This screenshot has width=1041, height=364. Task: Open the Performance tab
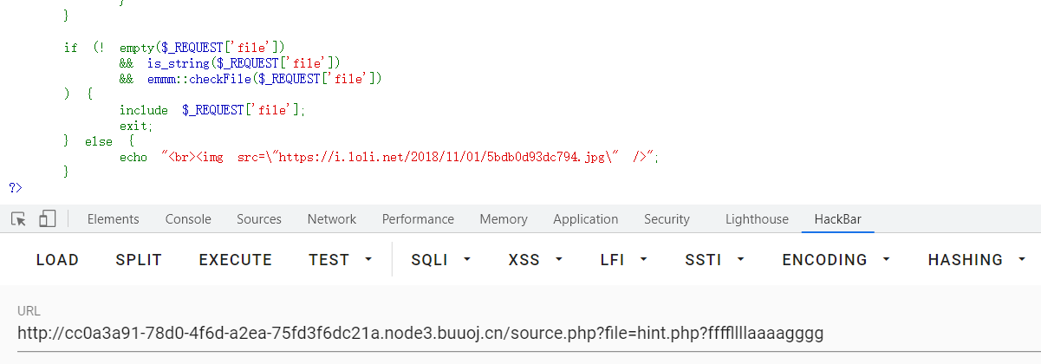point(418,219)
